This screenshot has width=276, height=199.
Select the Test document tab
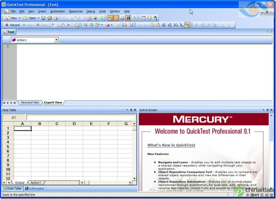coord(9,32)
